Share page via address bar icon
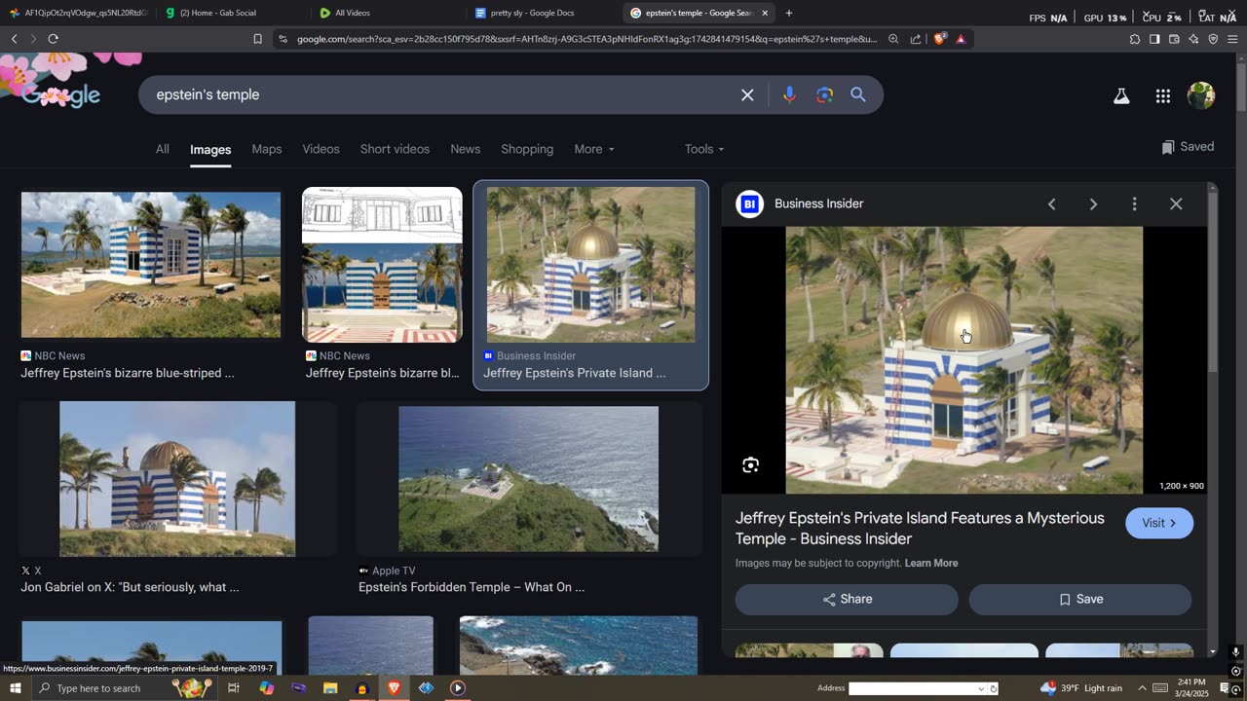 tap(916, 39)
